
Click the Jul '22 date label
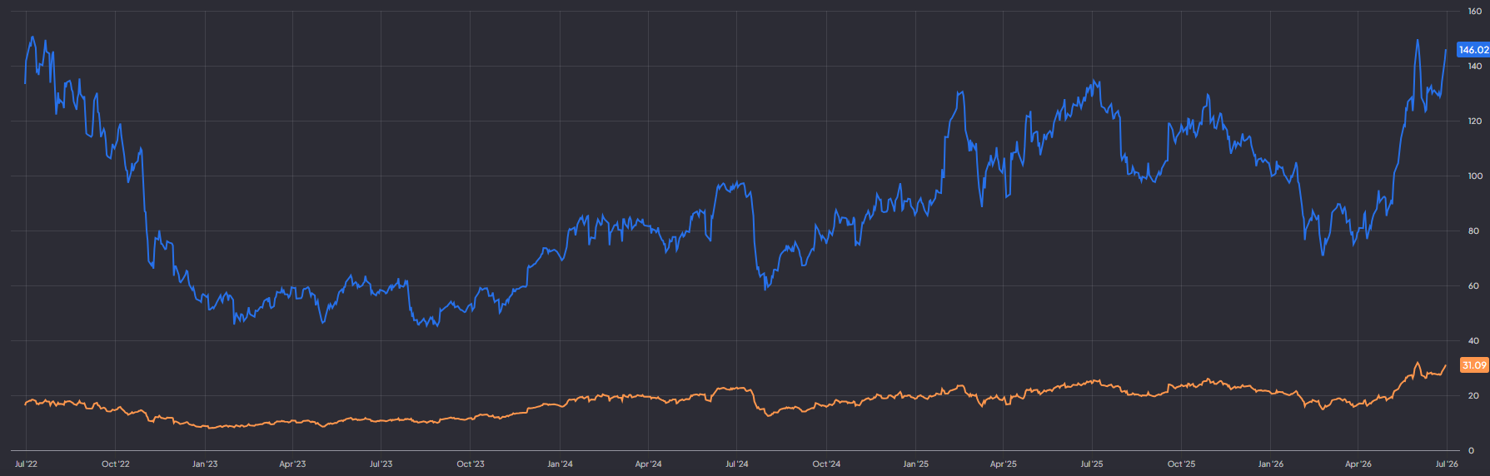[x=26, y=464]
